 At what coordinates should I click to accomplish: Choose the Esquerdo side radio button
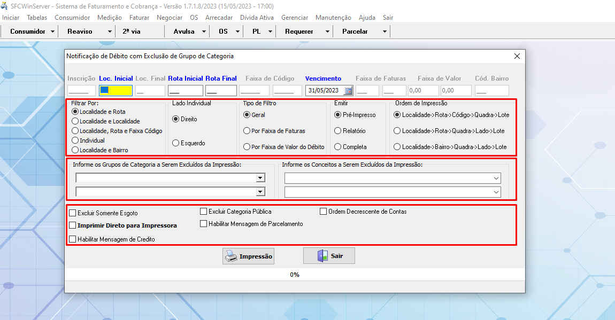pos(176,143)
